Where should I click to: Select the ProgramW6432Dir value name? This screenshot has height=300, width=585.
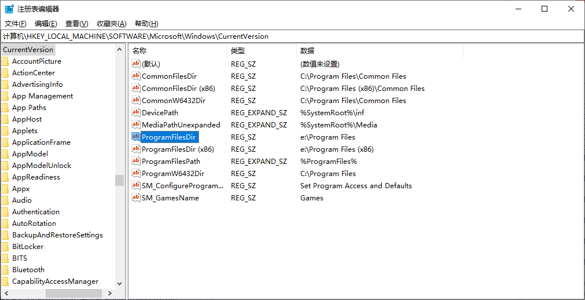[x=173, y=173]
